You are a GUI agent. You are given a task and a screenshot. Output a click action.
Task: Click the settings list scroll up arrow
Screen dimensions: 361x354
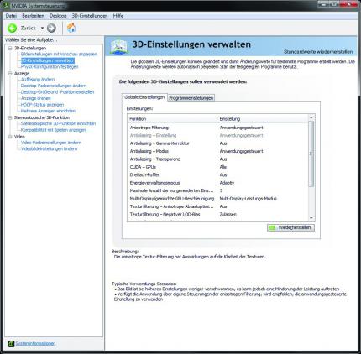point(311,118)
